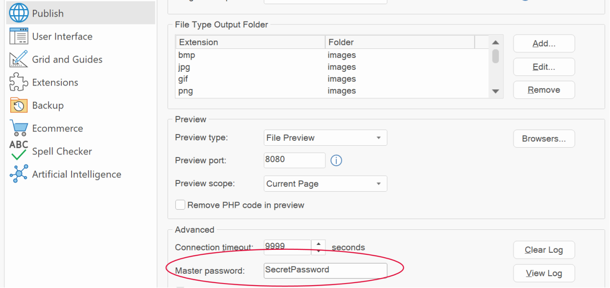The width and height of the screenshot is (610, 288).
Task: Expand the Preview type dropdown
Action: pyautogui.click(x=325, y=138)
